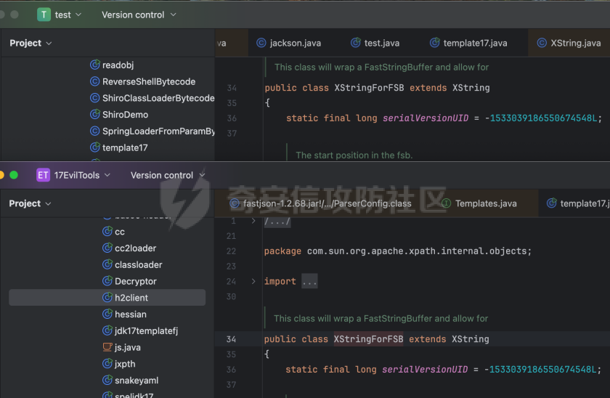Click the ReverseShellBytecode class icon
This screenshot has height=398, width=610.
point(94,81)
